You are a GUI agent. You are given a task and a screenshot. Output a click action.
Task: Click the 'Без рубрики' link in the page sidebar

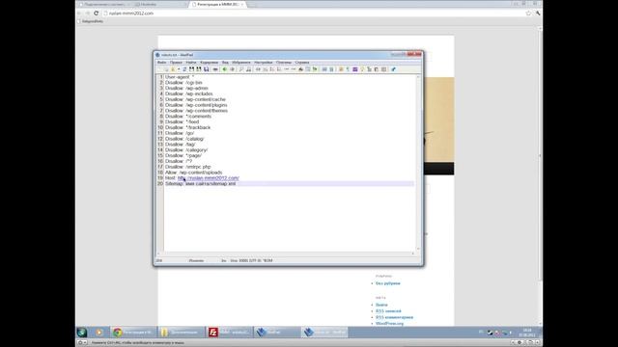[x=388, y=283]
